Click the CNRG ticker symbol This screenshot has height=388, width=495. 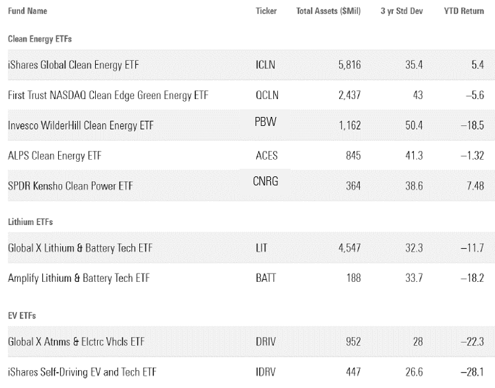266,181
